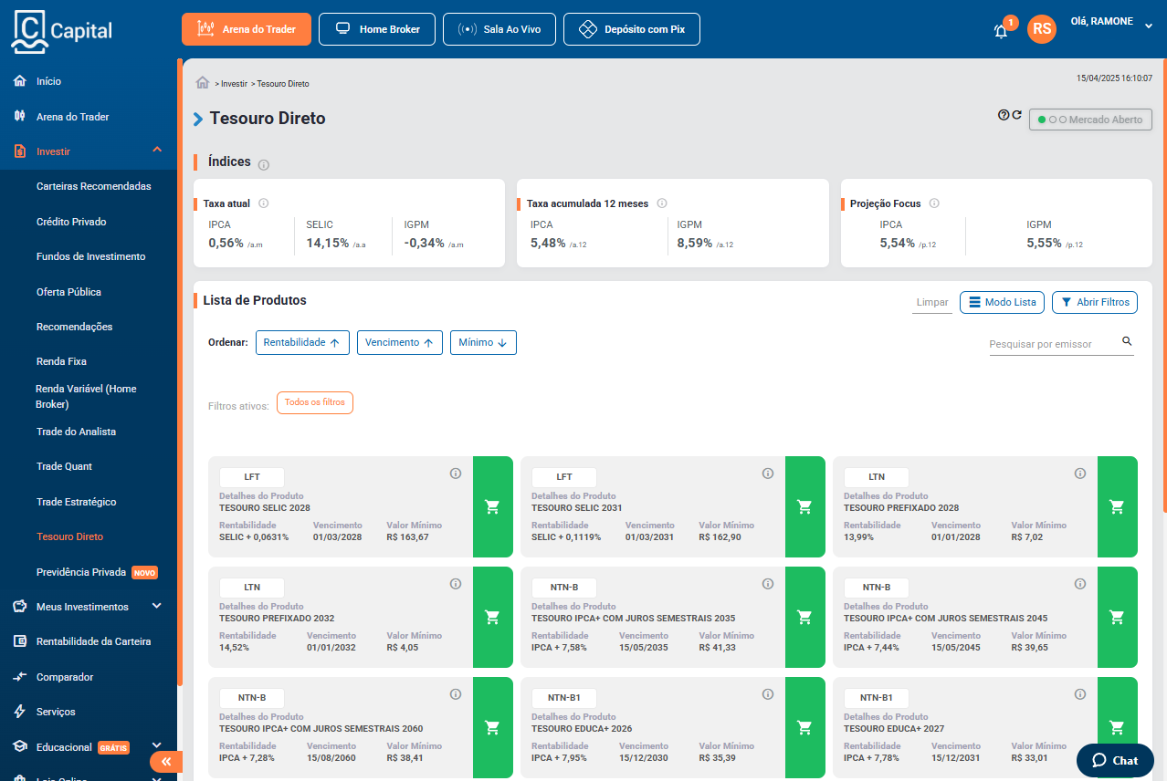Show info for Taxa acumulada 12 meses
Screen dimensions: 1167x781
(x=662, y=203)
